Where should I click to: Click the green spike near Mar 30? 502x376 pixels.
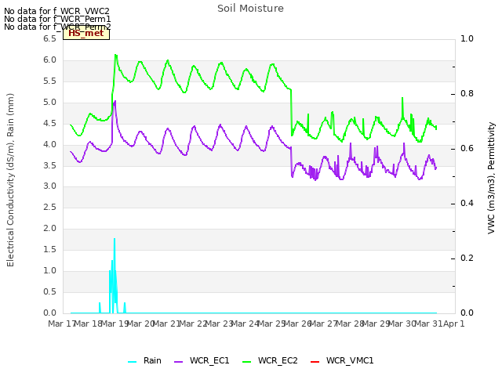click(x=402, y=98)
